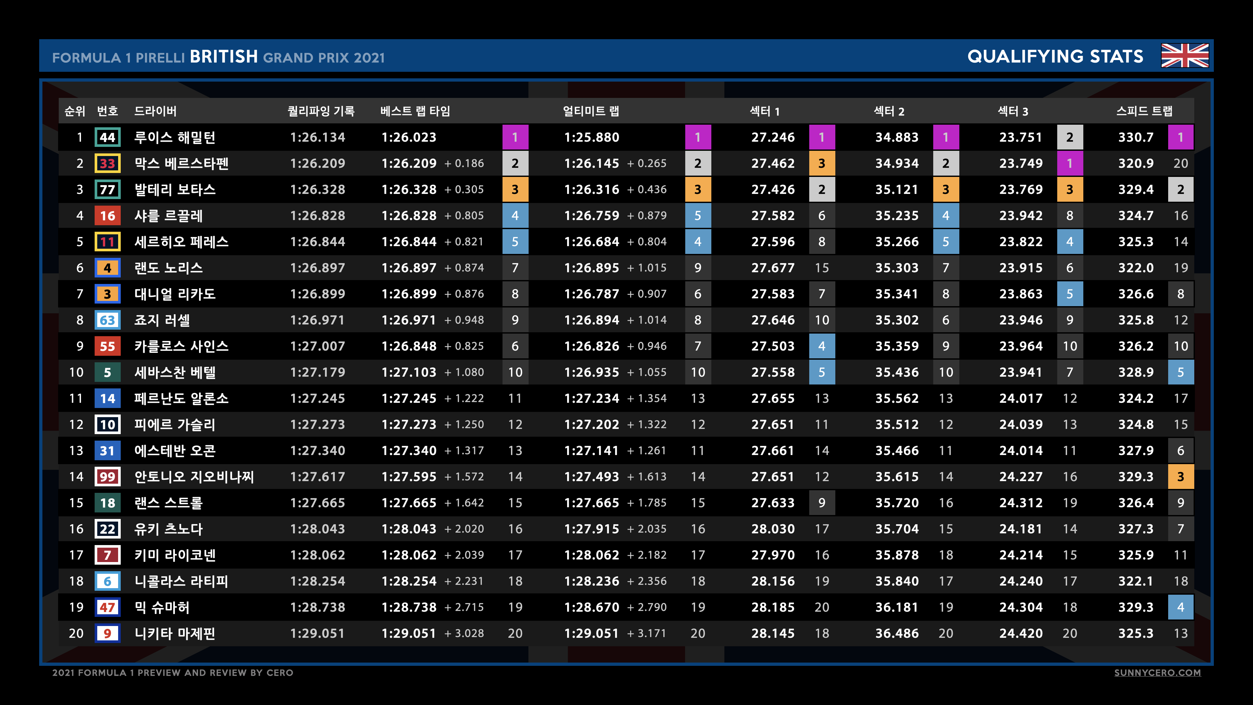Click blue rank 4 swatch in Schumacher's row
Viewport: 1253px width, 705px height.
[x=1181, y=607]
